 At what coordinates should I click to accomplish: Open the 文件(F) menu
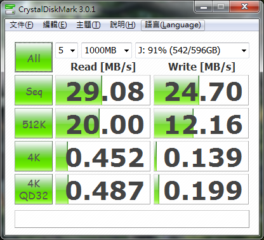(x=22, y=25)
